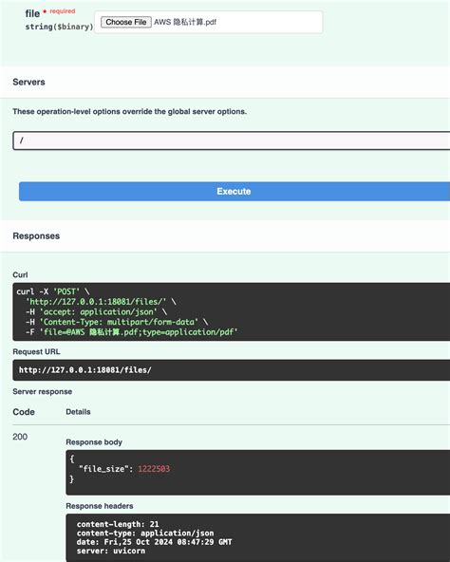The height and width of the screenshot is (562, 450).
Task: Click the operation-level options description text
Action: pyautogui.click(x=130, y=111)
